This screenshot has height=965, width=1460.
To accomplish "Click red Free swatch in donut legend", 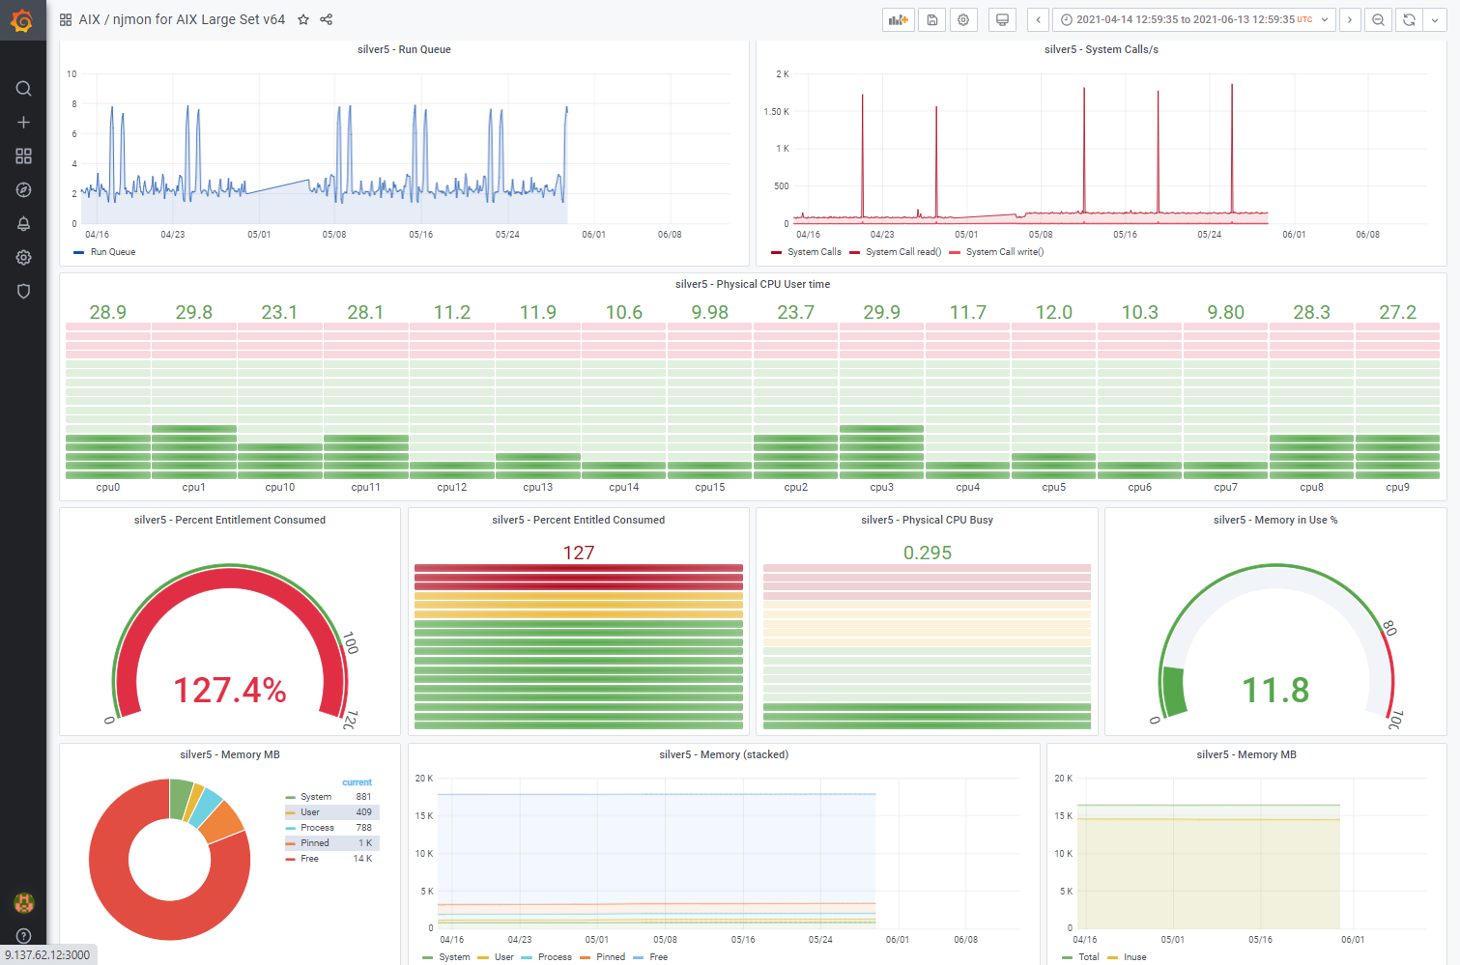I will click(x=290, y=860).
